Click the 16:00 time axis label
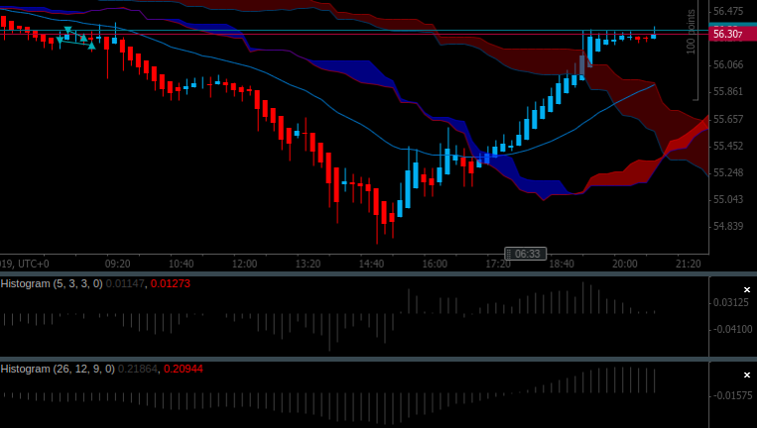This screenshot has width=757, height=428. [435, 264]
